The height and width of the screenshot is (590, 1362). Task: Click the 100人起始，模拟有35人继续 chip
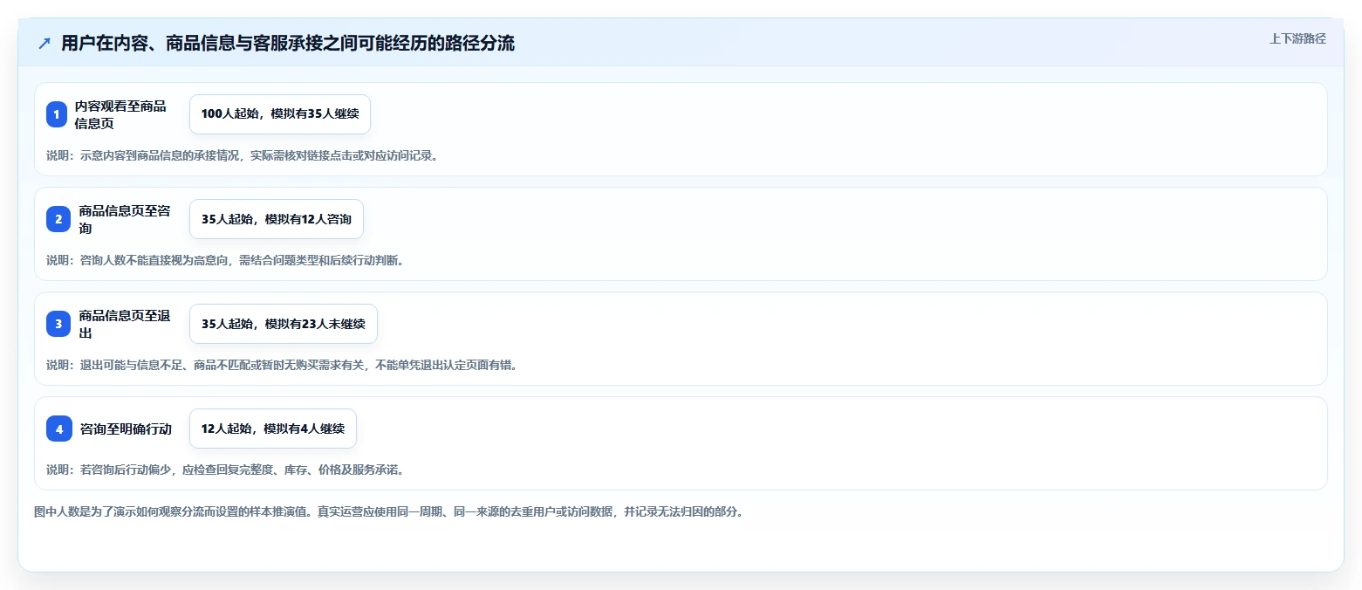[x=280, y=114]
